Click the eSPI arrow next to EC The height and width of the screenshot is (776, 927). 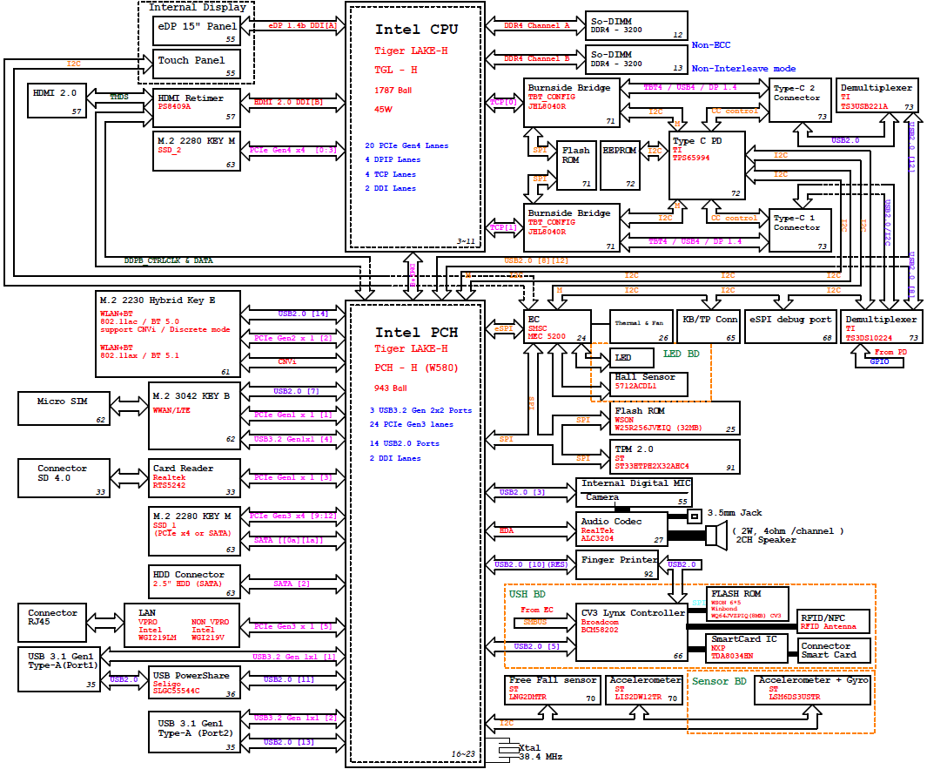click(504, 328)
